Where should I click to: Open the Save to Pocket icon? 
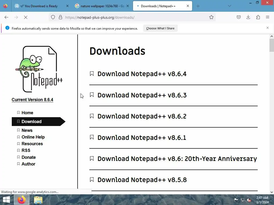click(238, 17)
